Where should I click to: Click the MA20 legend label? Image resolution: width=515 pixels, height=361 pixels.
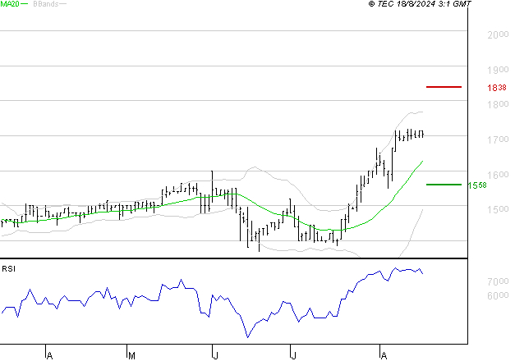[x=10, y=4]
